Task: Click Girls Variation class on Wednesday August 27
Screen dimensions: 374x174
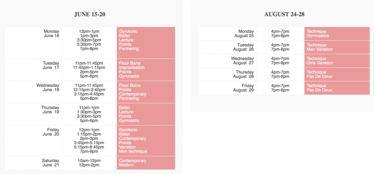Action: (x=320, y=63)
